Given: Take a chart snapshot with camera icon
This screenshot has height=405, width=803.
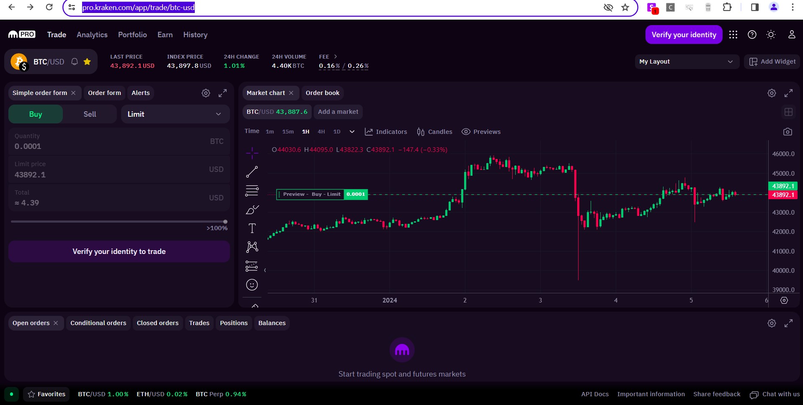Looking at the screenshot, I should [788, 132].
